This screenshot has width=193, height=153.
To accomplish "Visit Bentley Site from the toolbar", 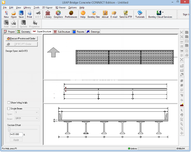I will (94, 14).
